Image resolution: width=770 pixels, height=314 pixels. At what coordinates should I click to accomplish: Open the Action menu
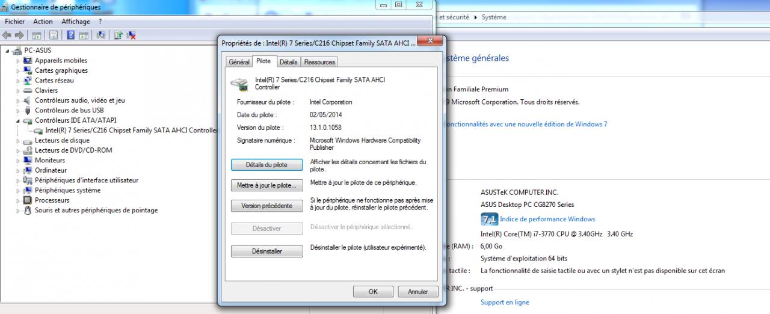(43, 22)
